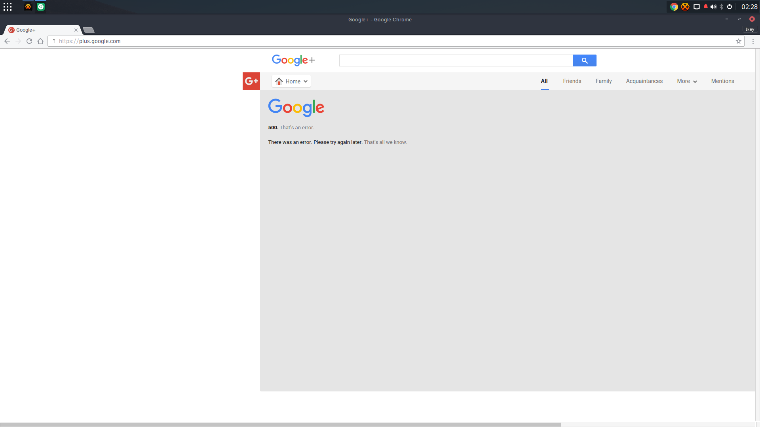Click 'There was an error. Please try again later.'
760x427 pixels.
(315, 142)
